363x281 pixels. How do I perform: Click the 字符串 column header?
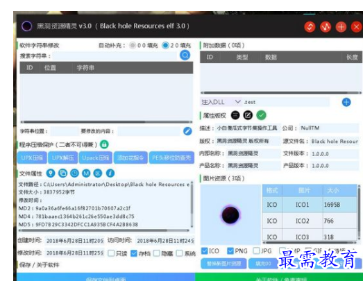click(x=85, y=68)
